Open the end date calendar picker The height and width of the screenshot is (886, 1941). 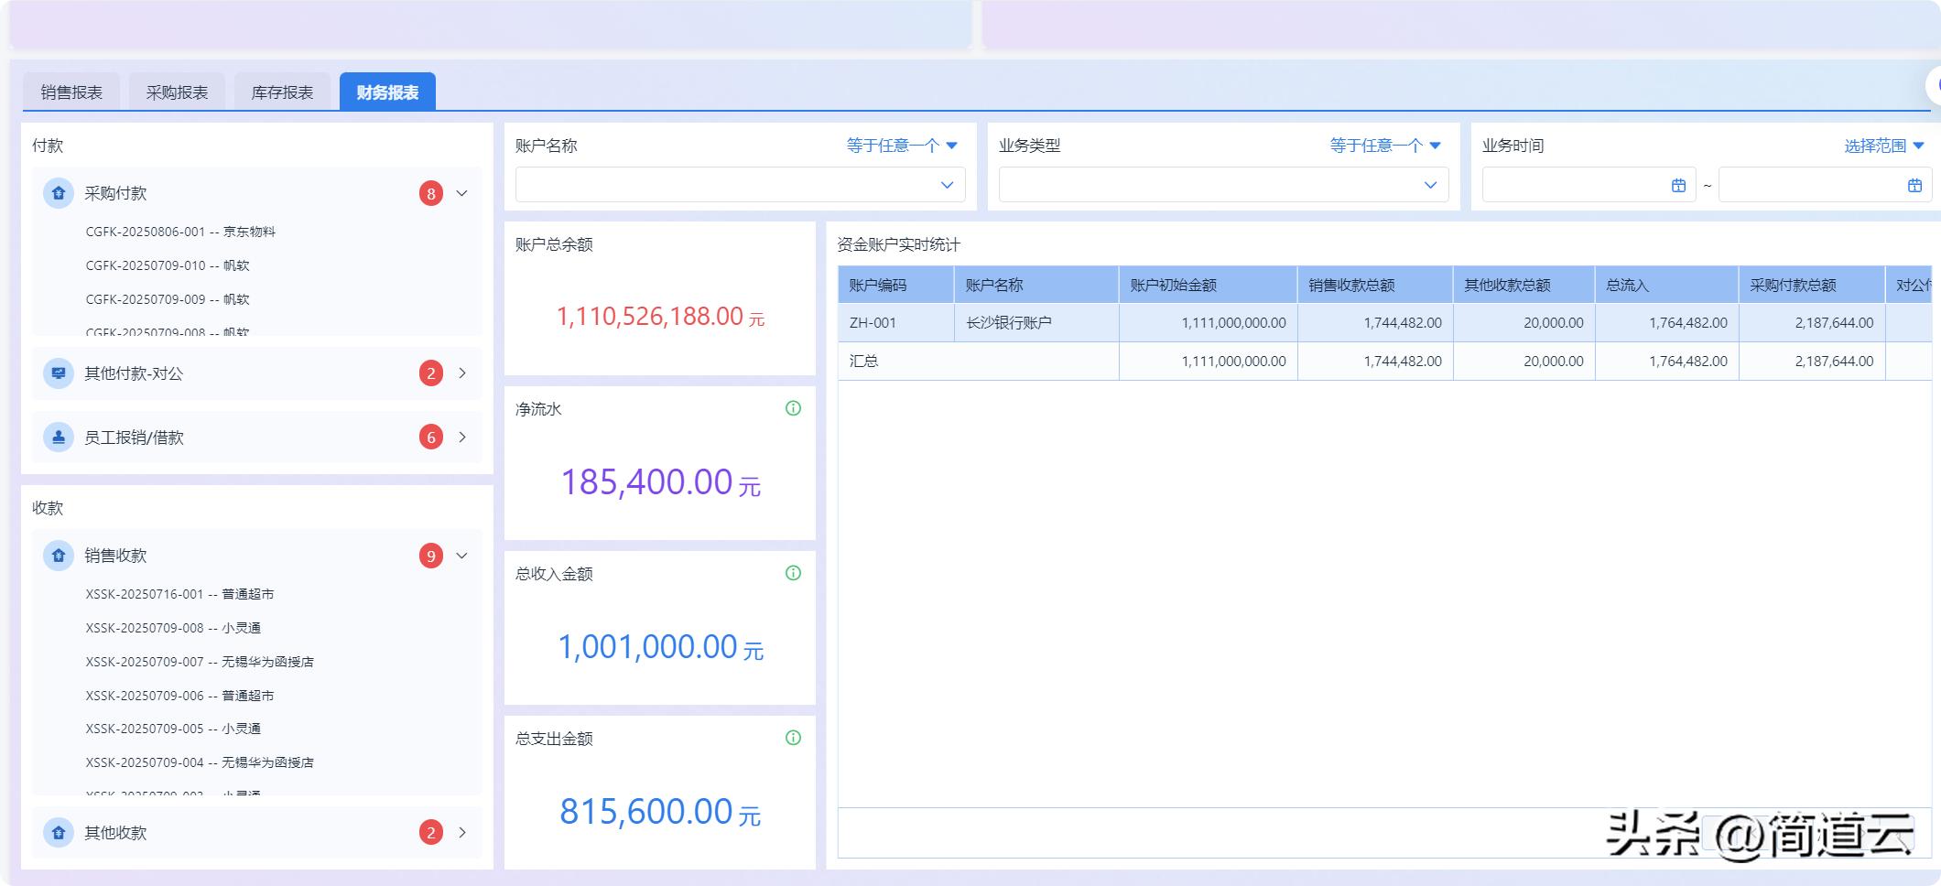point(1914,186)
